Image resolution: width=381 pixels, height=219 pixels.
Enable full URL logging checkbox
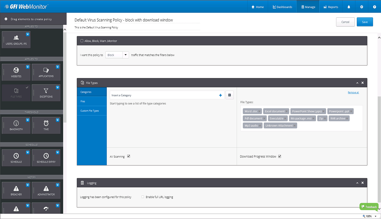tap(143, 197)
